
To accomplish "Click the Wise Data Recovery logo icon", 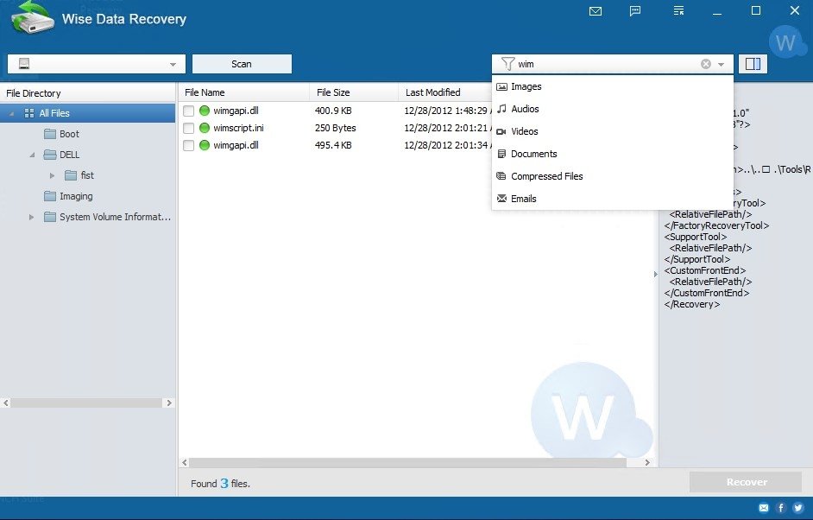I will click(32, 19).
